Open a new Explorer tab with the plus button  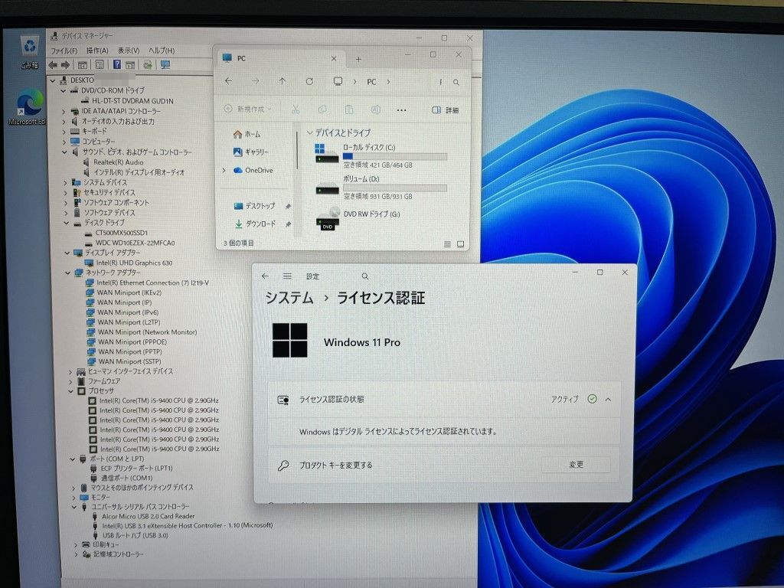(x=359, y=58)
